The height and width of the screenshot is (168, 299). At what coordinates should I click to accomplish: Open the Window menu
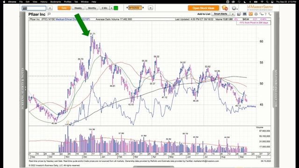coord(85,2)
